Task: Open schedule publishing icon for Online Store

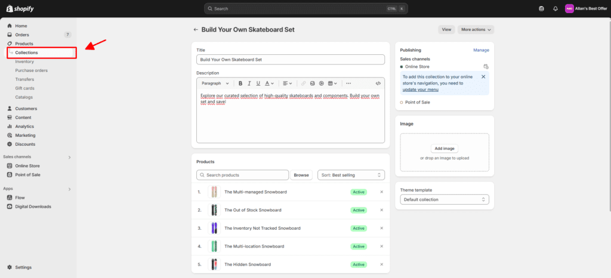Action: coord(486,67)
